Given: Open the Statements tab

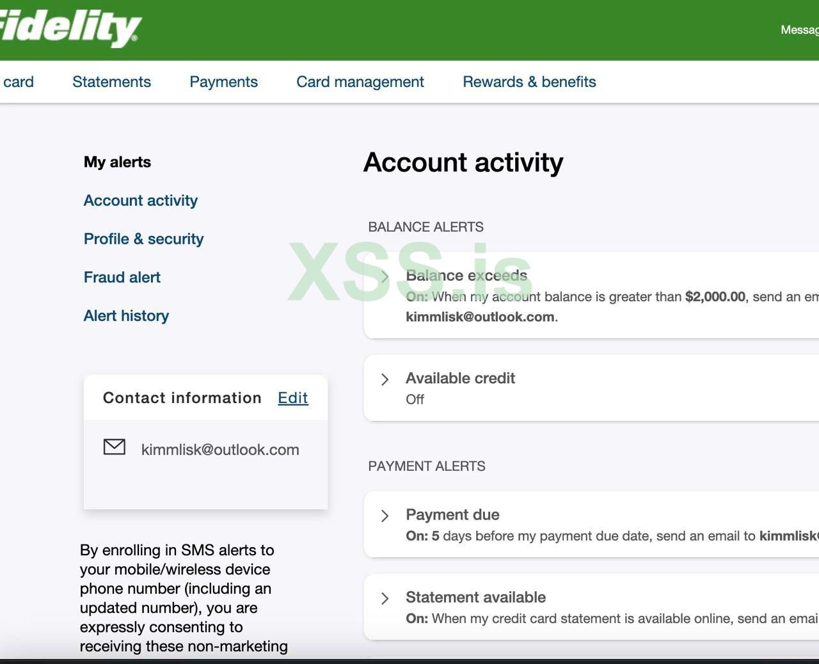Looking at the screenshot, I should point(111,82).
